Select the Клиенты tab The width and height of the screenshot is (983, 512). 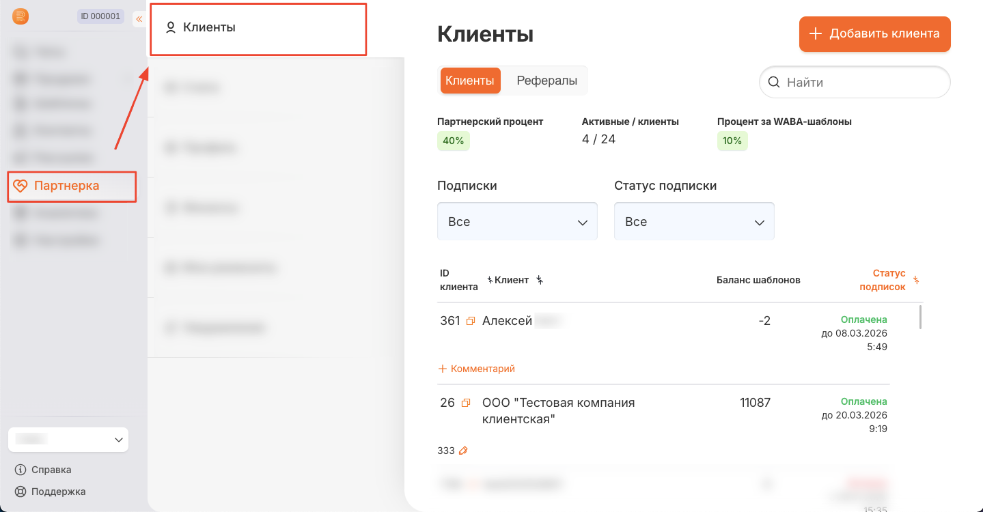470,81
